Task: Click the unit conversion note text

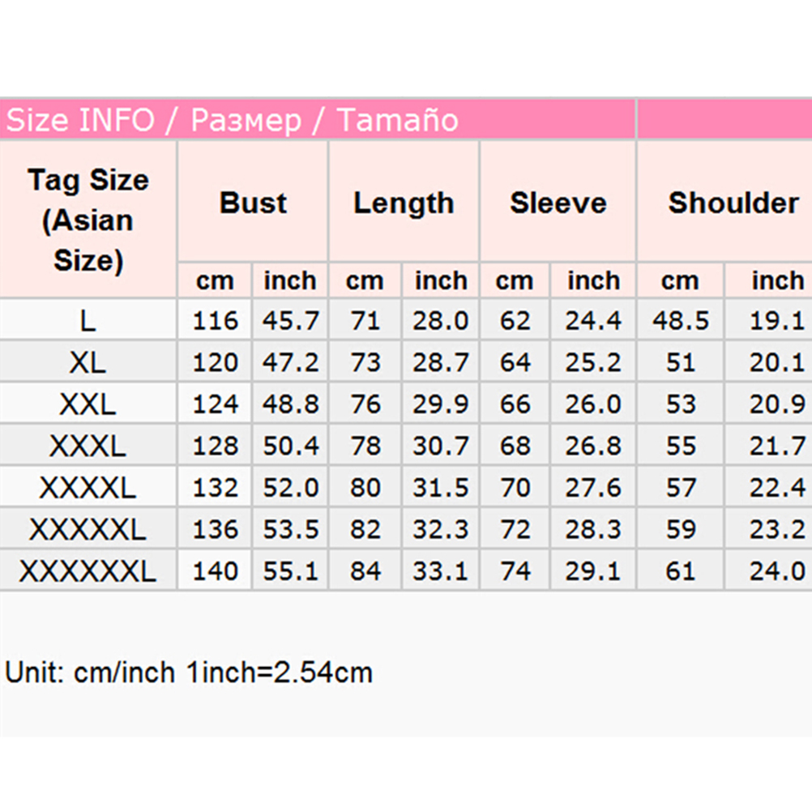Action: (189, 673)
